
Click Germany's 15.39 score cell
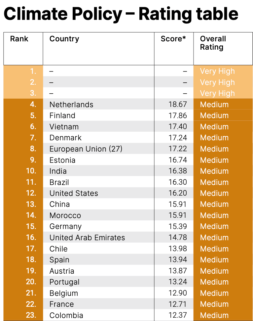coord(178,226)
